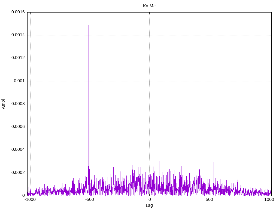
Task: Click the 0.001 y-axis tick label
Action: coord(19,81)
